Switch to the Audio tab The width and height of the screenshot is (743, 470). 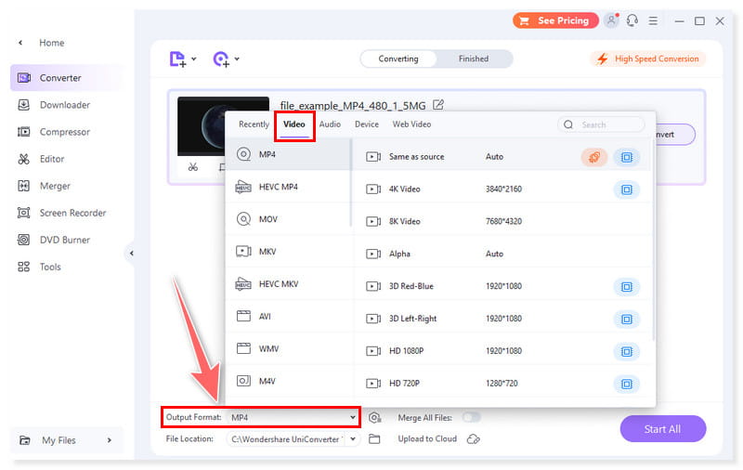tap(330, 124)
